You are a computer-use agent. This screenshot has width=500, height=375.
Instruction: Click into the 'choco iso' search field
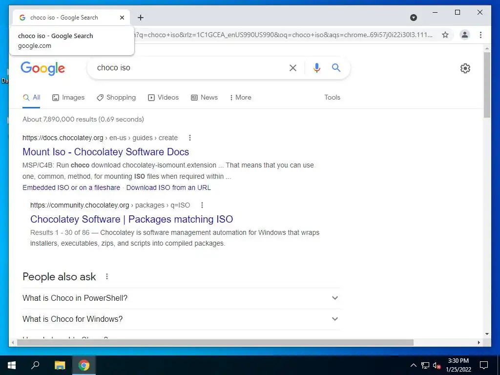pyautogui.click(x=188, y=67)
